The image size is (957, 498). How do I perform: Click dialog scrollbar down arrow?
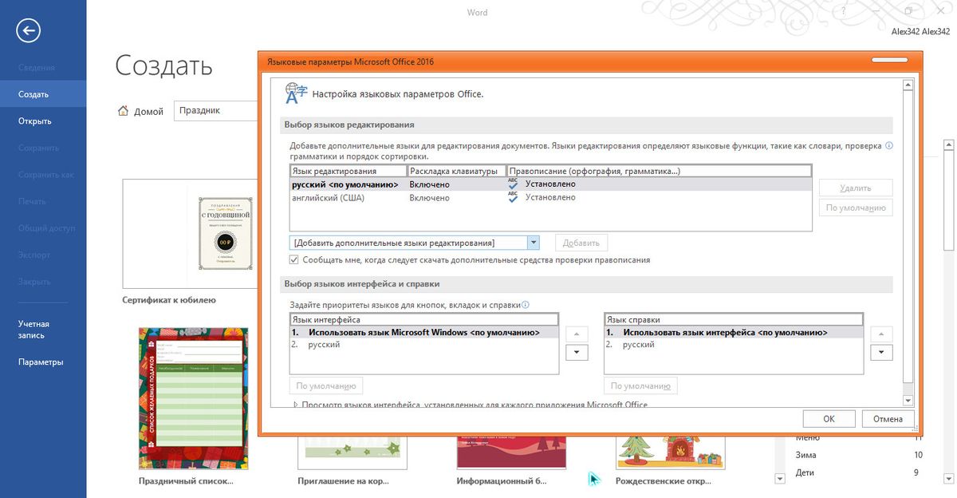[x=908, y=400]
